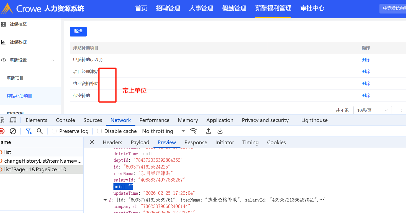The height and width of the screenshot is (213, 406).
Task: Click the salaryId value in preview
Action: pyautogui.click(x=162, y=180)
